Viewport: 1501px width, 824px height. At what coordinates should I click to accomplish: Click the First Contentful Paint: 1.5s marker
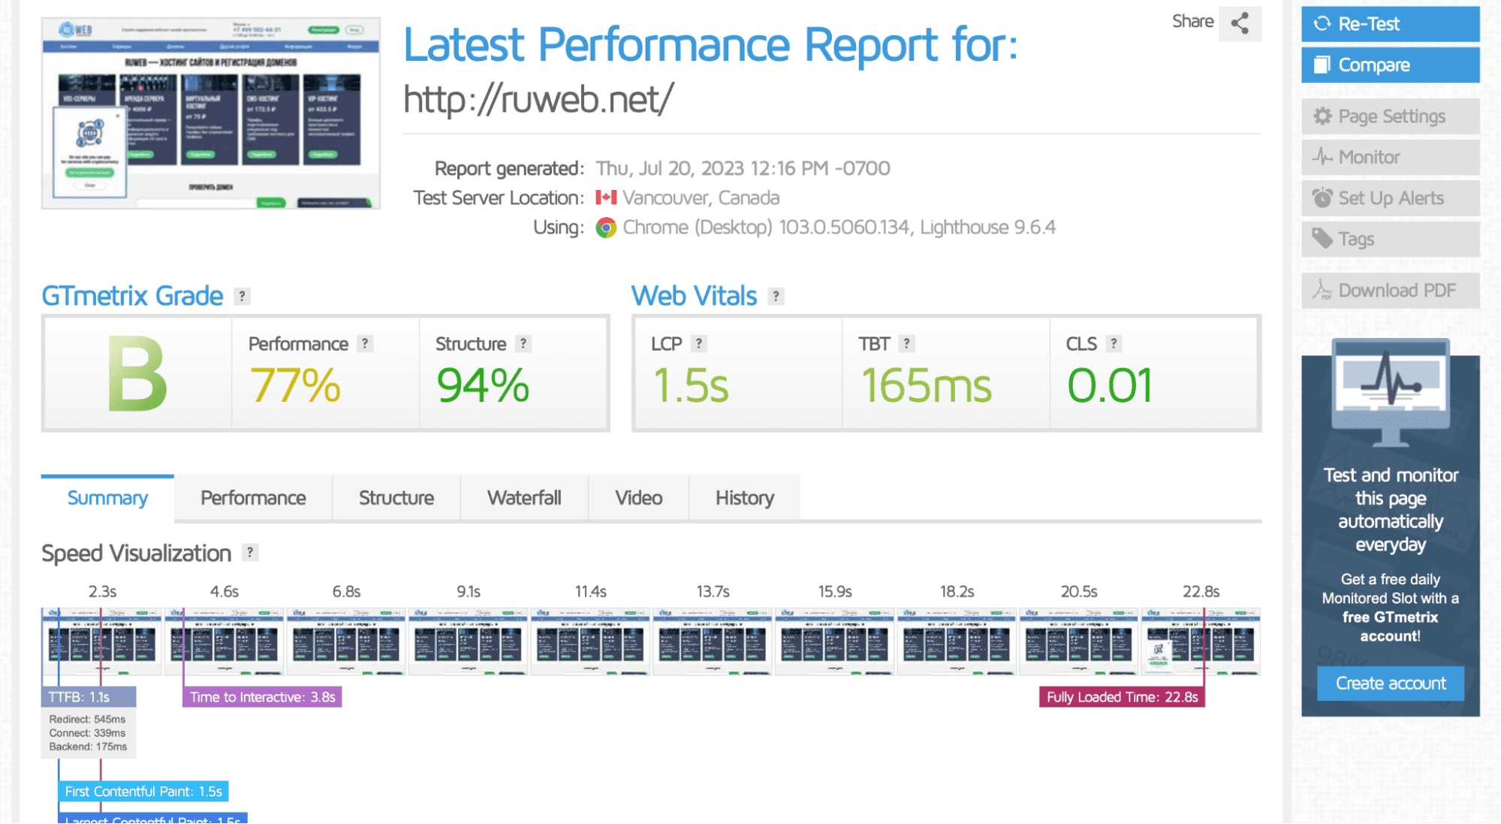point(143,791)
